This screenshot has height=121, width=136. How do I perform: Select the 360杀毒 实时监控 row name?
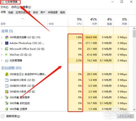(20, 103)
